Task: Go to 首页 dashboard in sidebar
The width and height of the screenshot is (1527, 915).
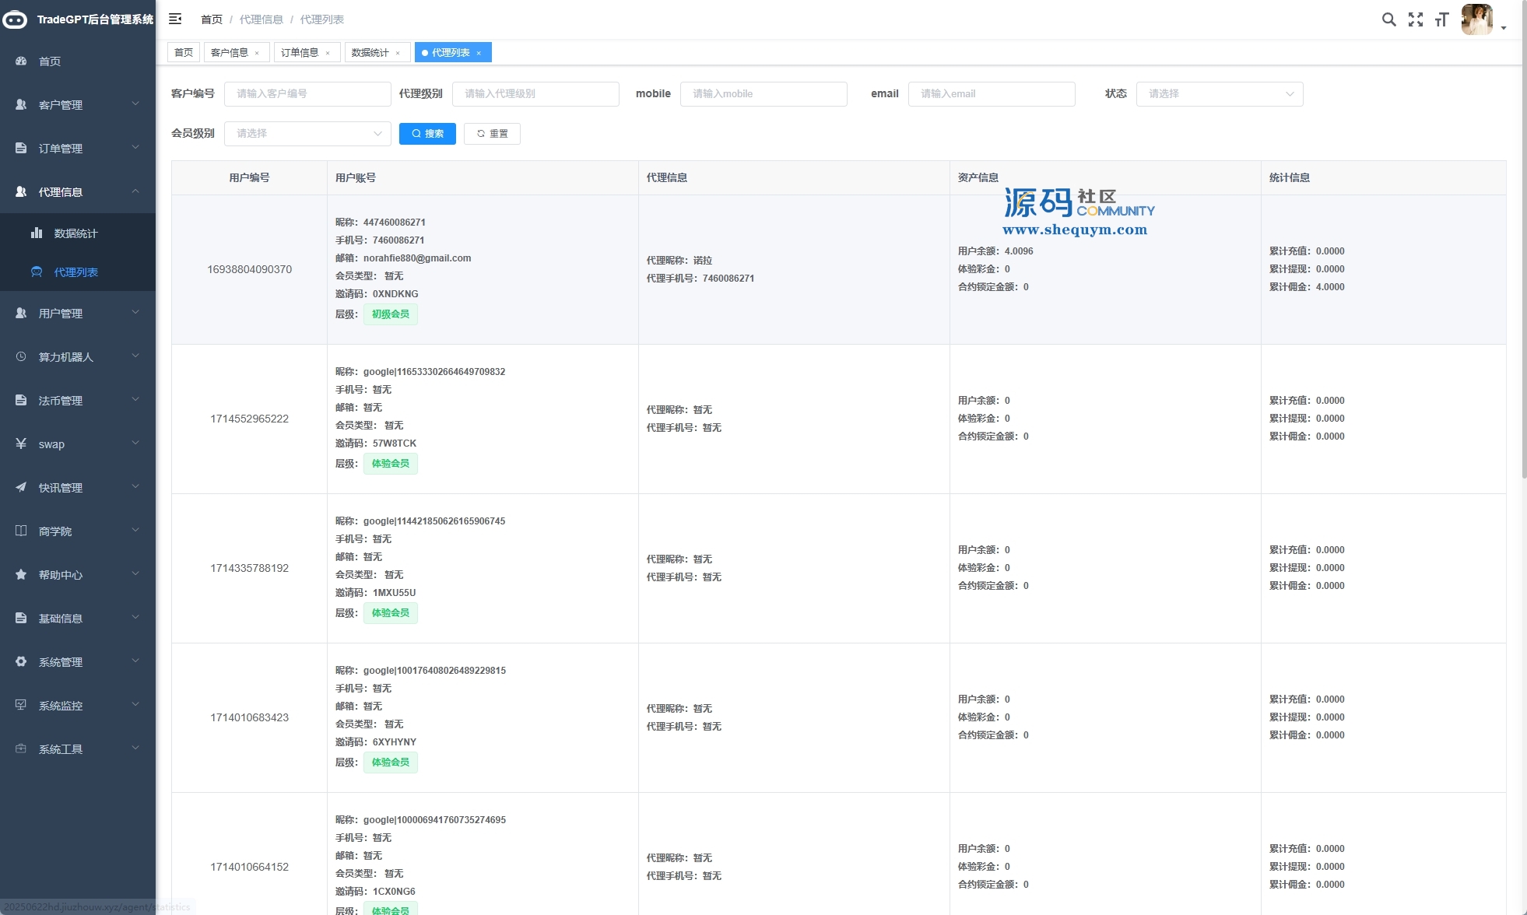Action: click(50, 61)
